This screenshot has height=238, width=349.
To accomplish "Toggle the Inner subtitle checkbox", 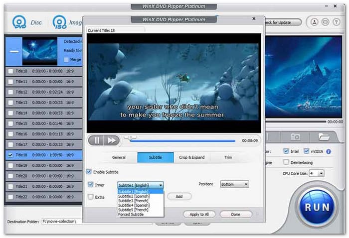I will click(90, 184).
